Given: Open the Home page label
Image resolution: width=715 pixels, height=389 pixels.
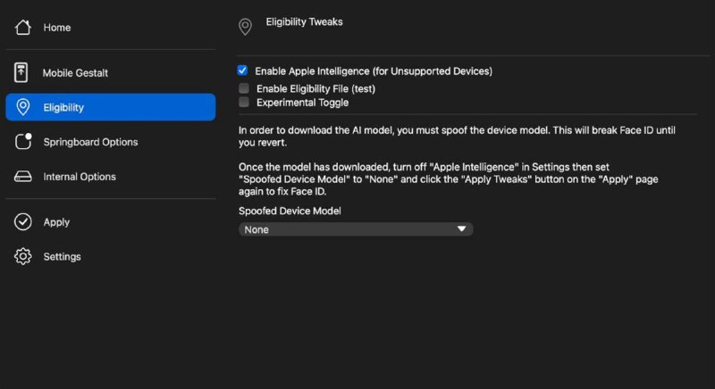Looking at the screenshot, I should 57,28.
